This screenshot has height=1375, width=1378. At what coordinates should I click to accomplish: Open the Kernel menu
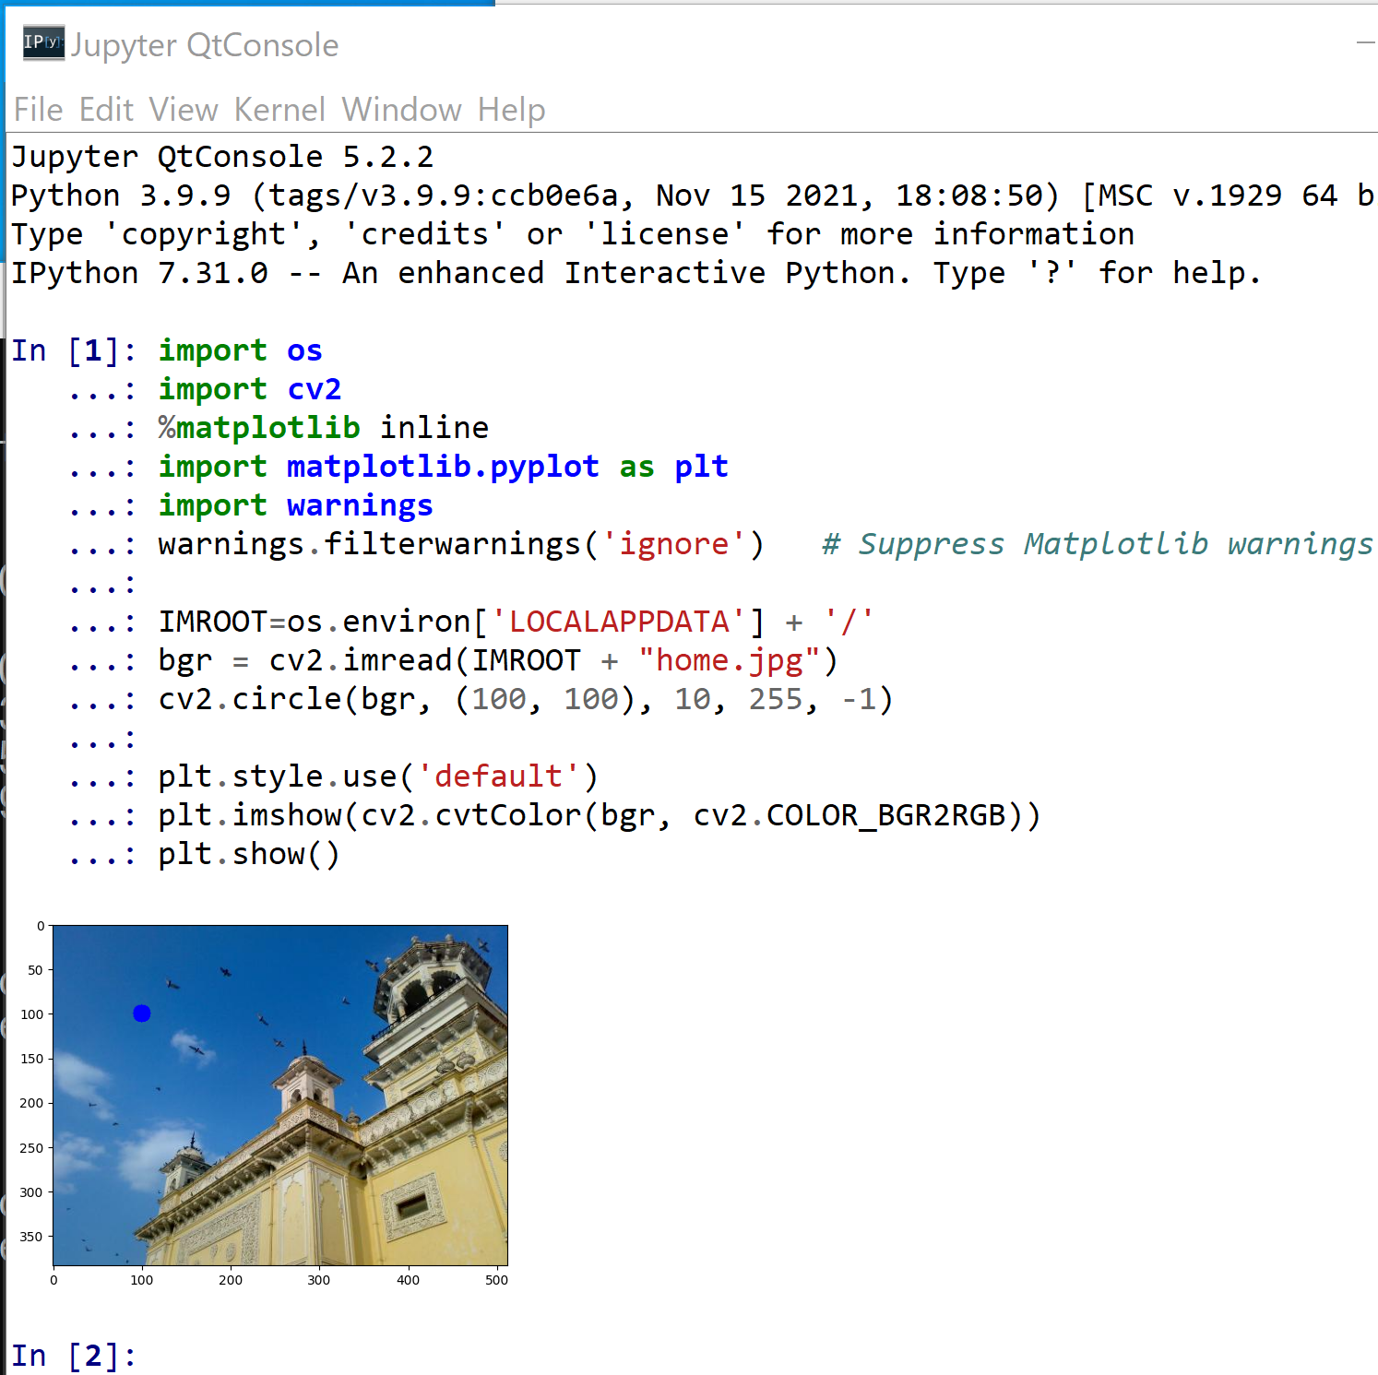pyautogui.click(x=279, y=110)
